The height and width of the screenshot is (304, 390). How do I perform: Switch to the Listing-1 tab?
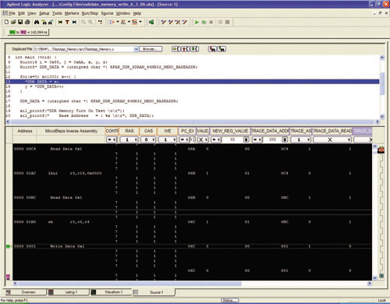[69, 292]
